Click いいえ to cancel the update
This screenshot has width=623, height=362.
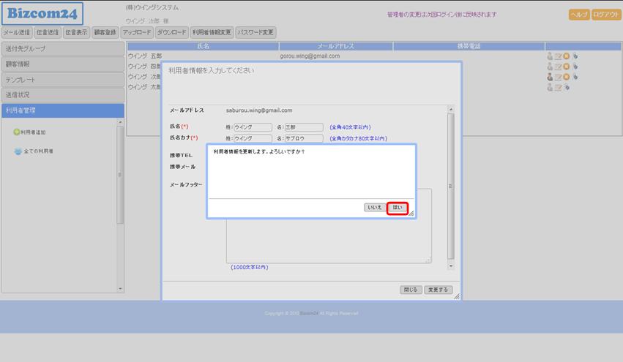[x=375, y=208]
